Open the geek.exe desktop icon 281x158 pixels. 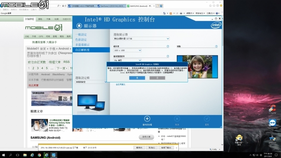(x=272, y=139)
